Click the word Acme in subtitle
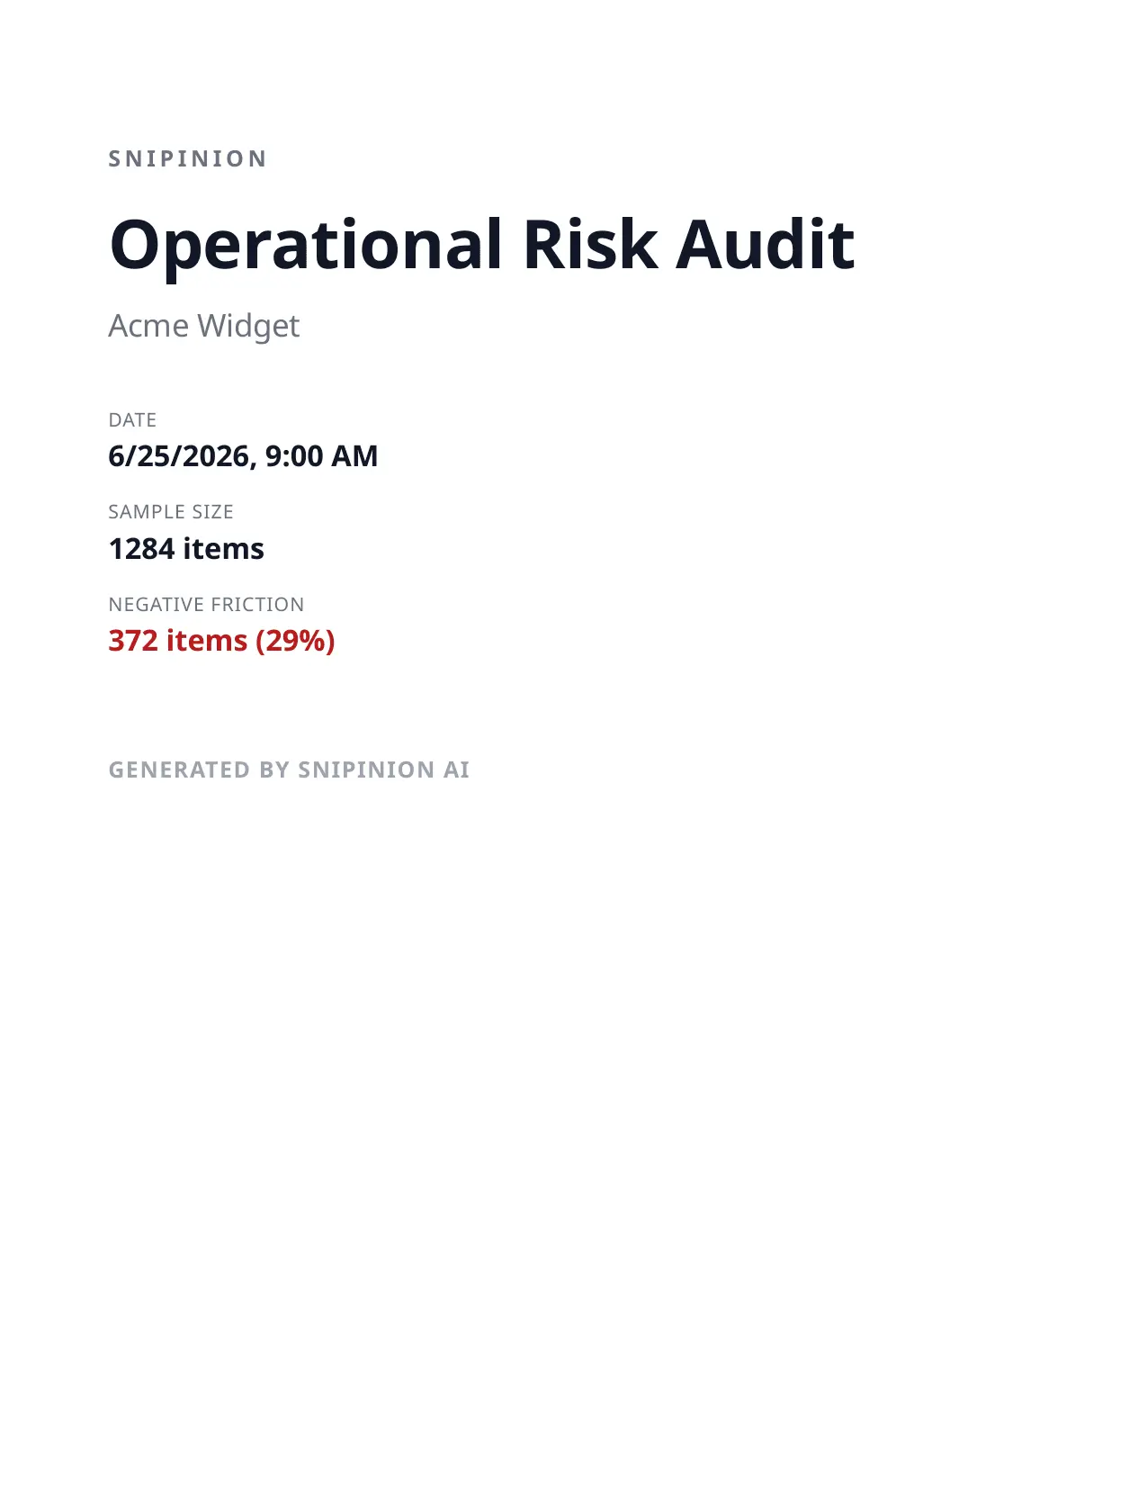The image size is (1147, 1485). 148,327
